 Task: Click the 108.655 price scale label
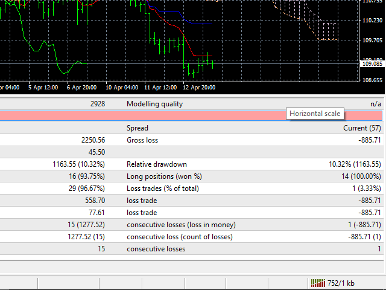coord(372,79)
